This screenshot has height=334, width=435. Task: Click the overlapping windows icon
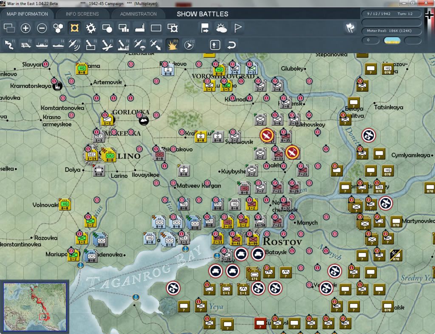point(9,28)
